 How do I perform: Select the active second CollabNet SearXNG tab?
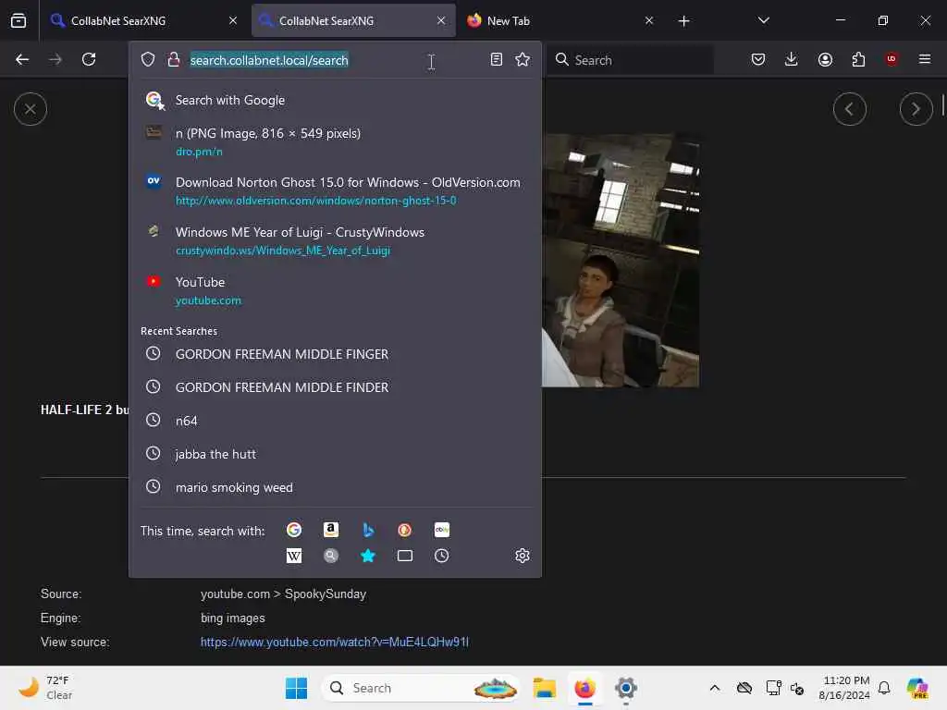353,20
